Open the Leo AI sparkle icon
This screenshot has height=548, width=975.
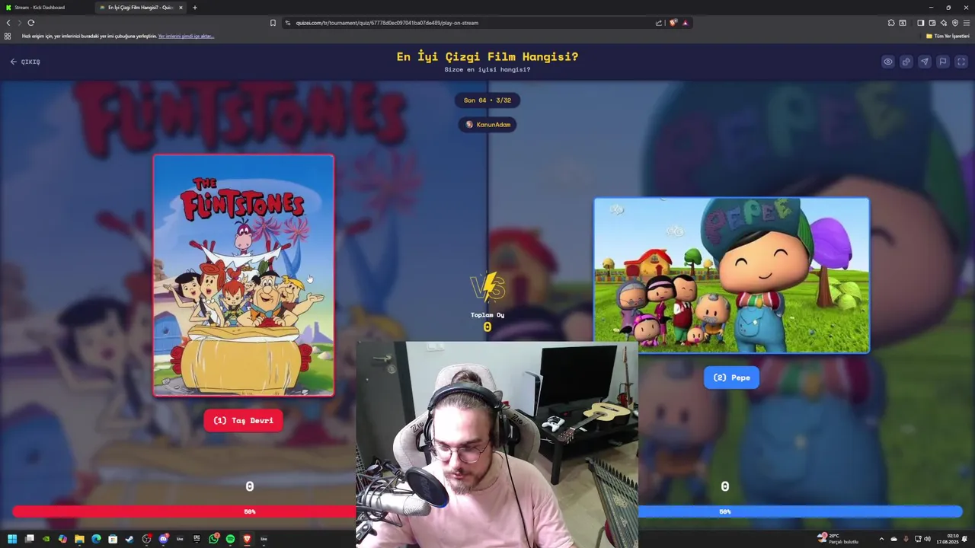[943, 23]
